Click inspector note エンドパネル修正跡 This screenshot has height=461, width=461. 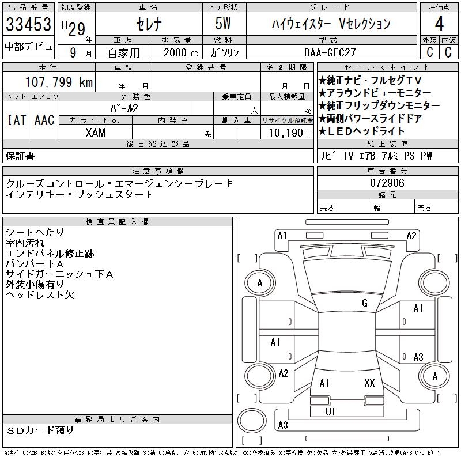click(50, 253)
